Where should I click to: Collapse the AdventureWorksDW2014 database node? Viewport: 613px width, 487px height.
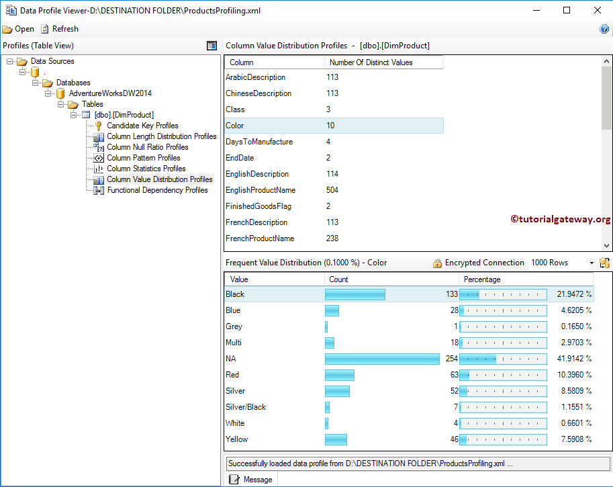click(48, 93)
